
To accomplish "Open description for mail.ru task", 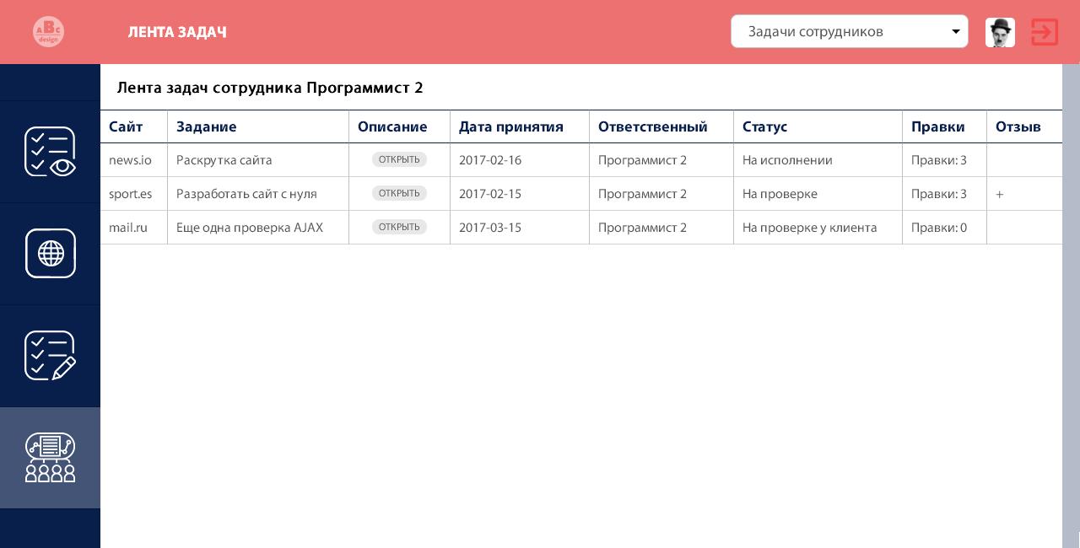I will [399, 227].
